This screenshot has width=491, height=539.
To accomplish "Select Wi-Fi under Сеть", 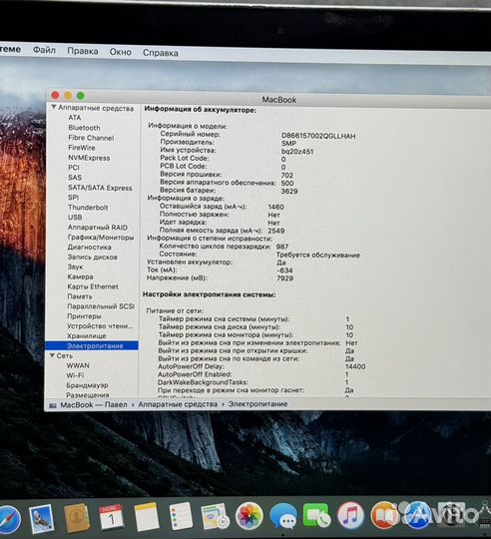I will 75,375.
